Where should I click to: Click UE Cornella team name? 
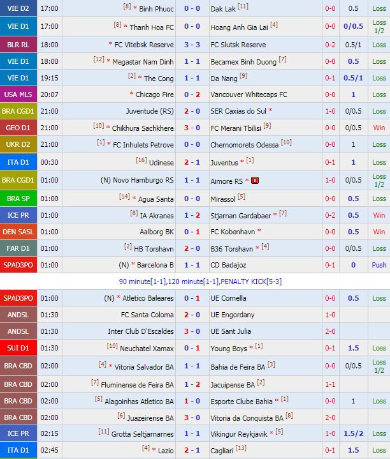click(228, 298)
